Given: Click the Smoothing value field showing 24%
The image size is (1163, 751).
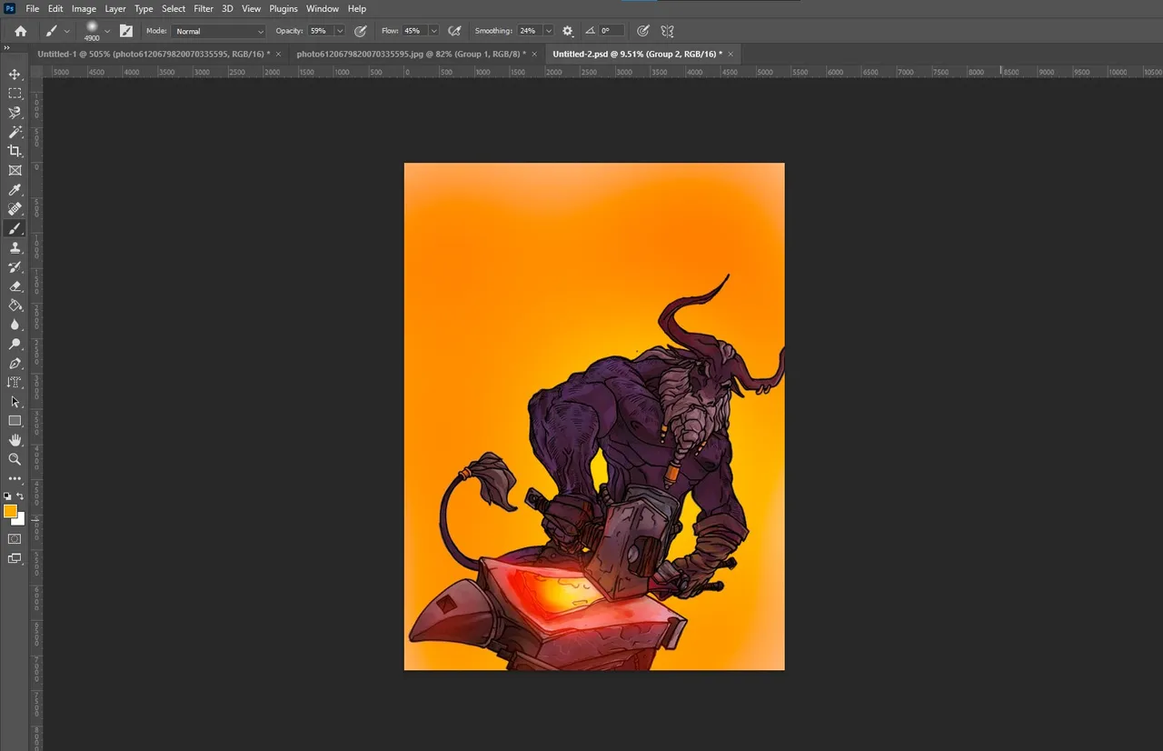Looking at the screenshot, I should point(530,31).
